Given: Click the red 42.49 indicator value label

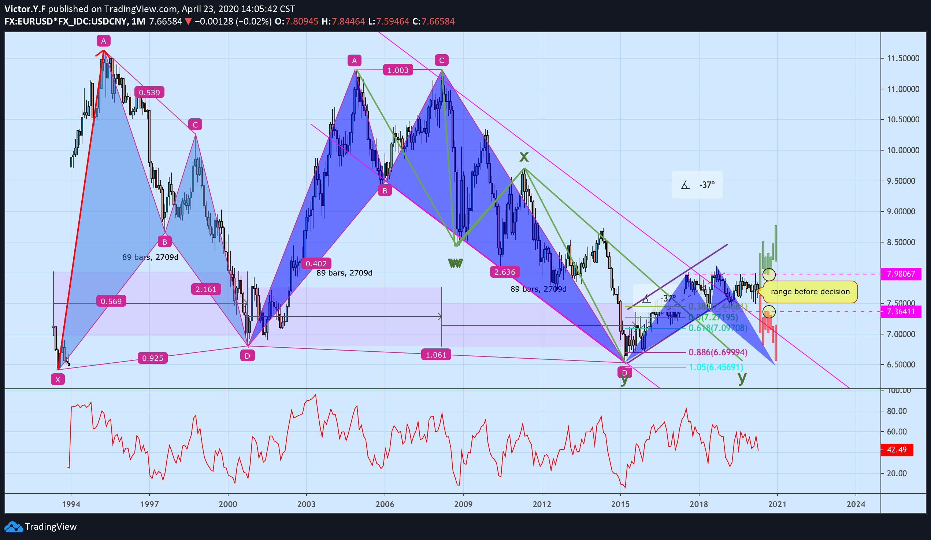Looking at the screenshot, I should (897, 450).
